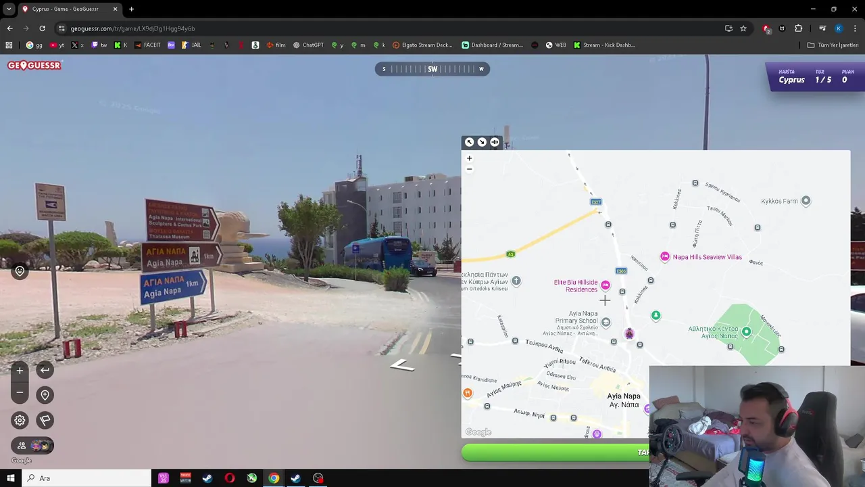Open Voicemeeter from the taskbar

click(185, 478)
